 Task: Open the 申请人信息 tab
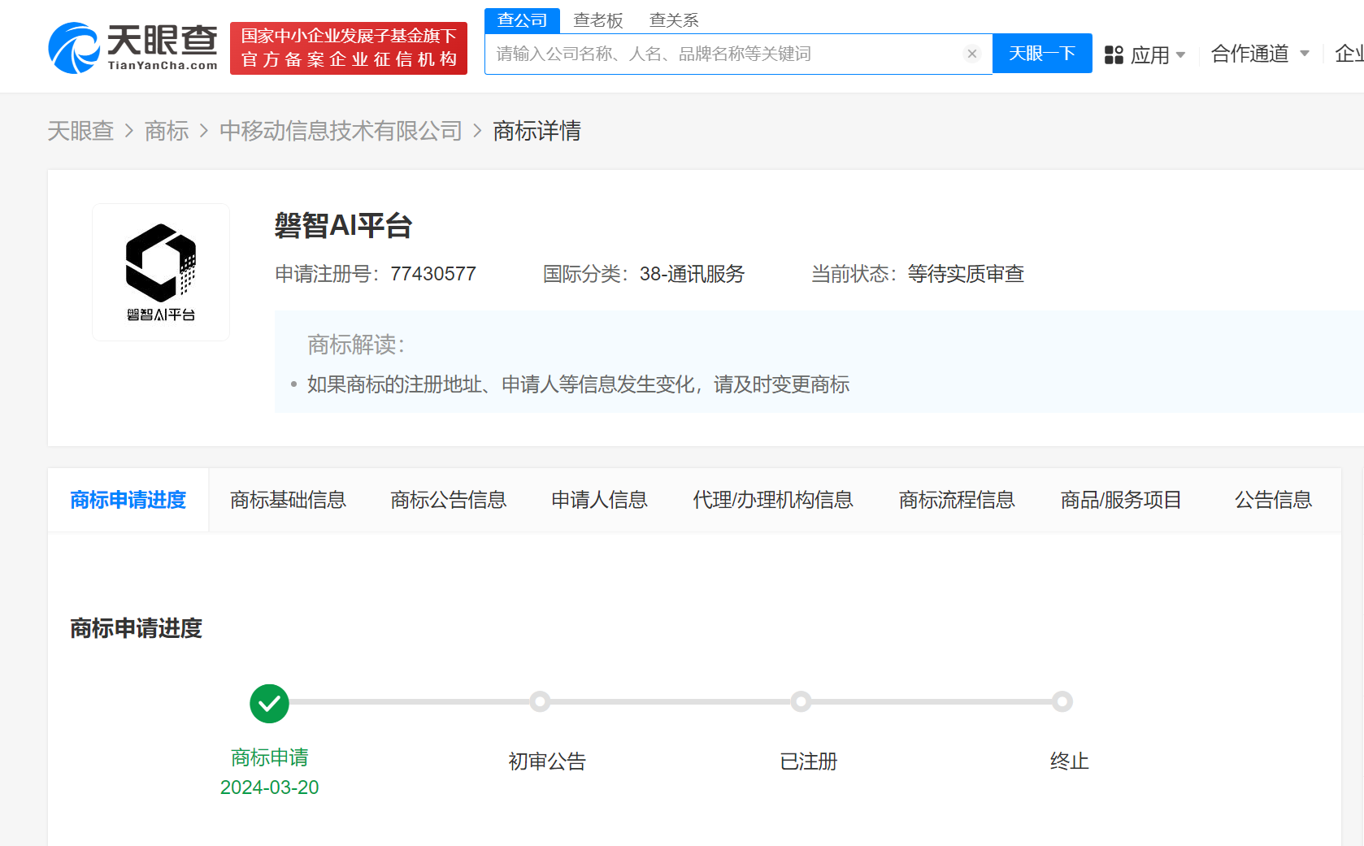coord(599,500)
